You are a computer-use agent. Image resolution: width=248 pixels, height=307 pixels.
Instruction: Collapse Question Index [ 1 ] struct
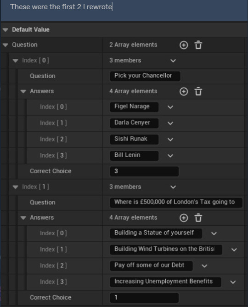click(16, 187)
